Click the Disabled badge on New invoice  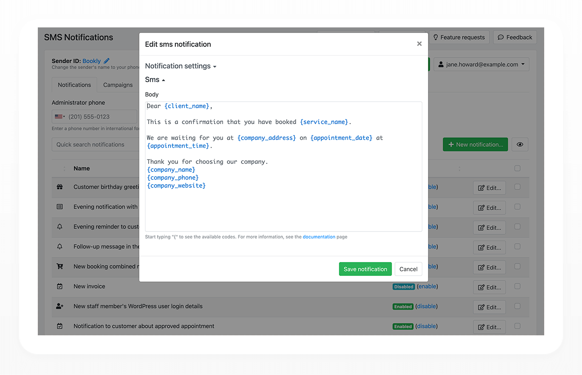point(404,287)
